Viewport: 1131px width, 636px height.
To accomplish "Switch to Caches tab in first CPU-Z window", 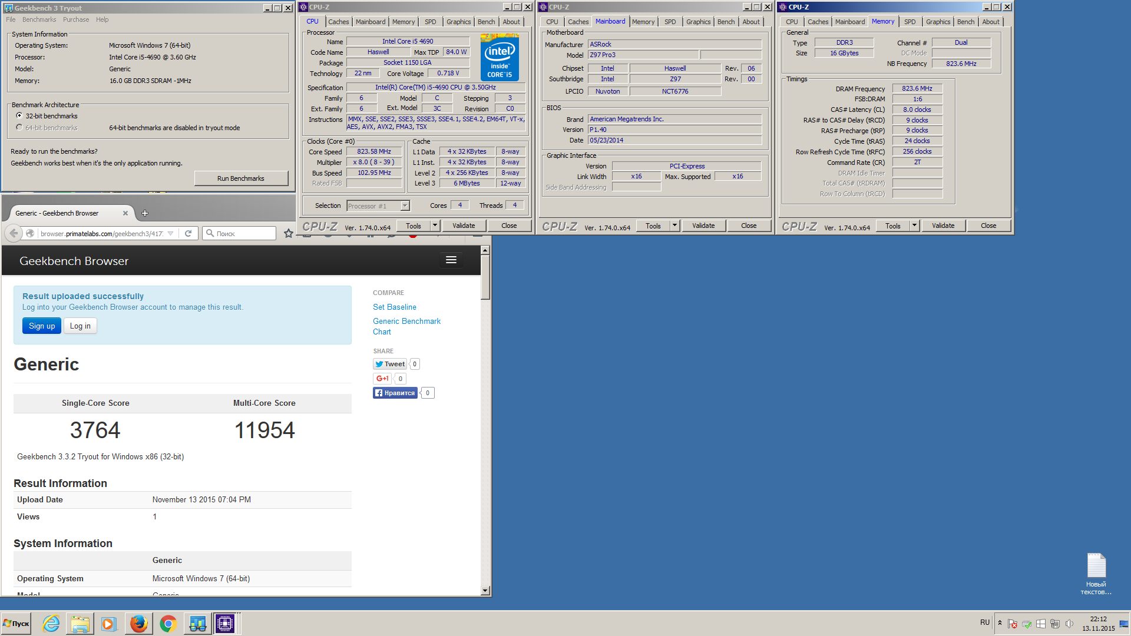I will pyautogui.click(x=339, y=22).
